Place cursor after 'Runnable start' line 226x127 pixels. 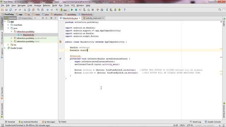(x=88, y=50)
